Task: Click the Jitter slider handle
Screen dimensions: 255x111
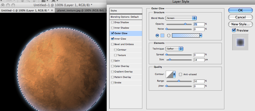Action: point(167,86)
